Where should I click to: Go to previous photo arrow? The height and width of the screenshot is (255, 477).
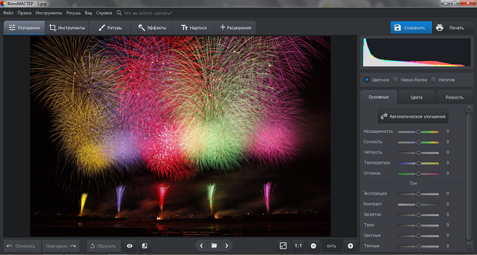point(202,245)
